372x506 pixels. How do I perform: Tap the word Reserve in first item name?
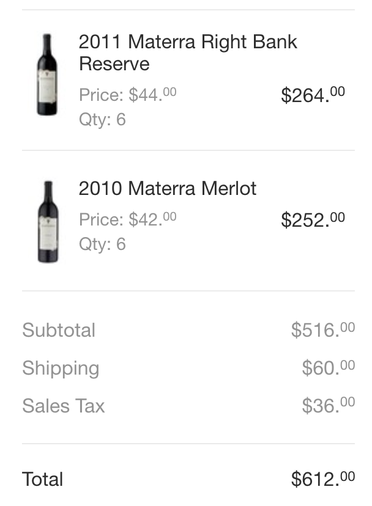(114, 64)
